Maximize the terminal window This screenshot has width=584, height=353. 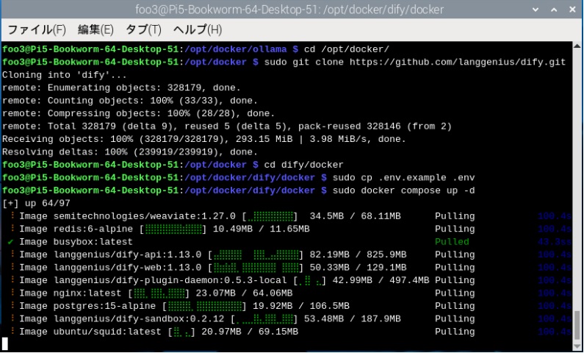coord(551,10)
